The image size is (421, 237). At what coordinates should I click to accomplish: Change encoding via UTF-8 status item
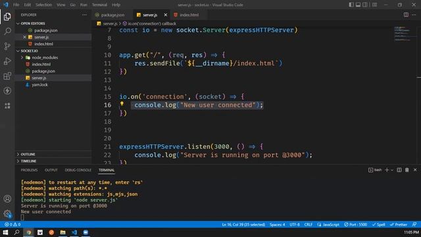(295, 224)
